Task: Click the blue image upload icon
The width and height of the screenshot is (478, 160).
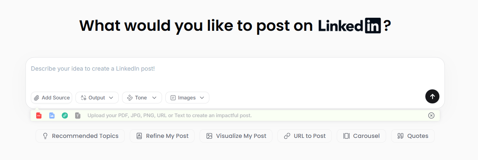Action: [52, 115]
